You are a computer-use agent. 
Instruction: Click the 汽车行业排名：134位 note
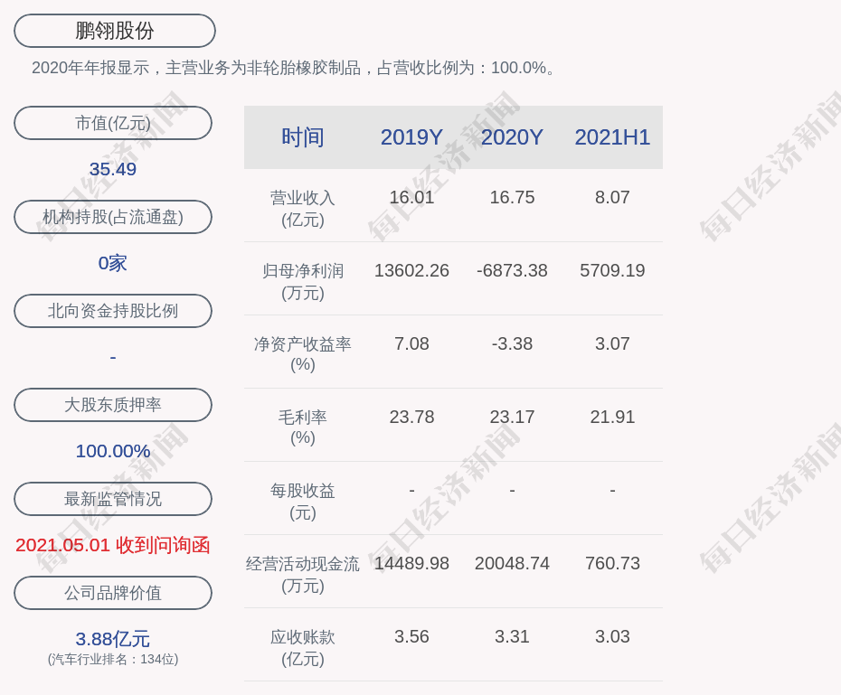113,659
